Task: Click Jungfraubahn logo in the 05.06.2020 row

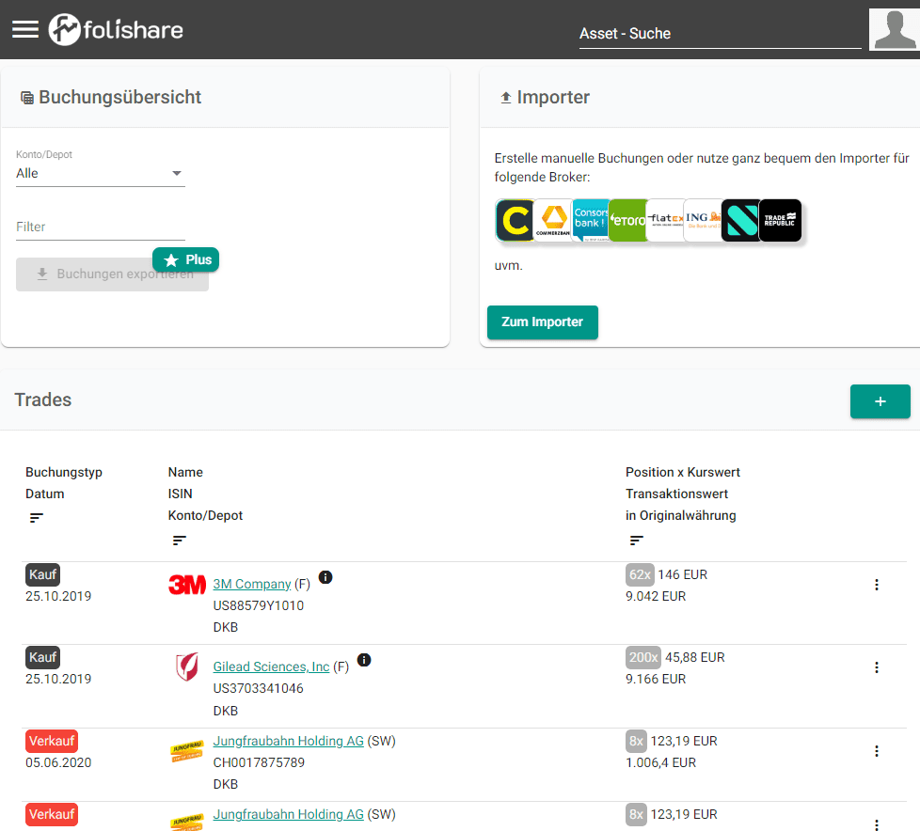Action: click(x=187, y=751)
